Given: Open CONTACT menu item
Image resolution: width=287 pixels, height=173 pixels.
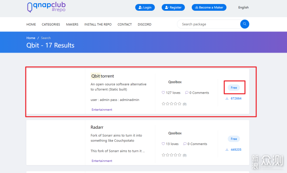Looking at the screenshot, I should point(125,24).
